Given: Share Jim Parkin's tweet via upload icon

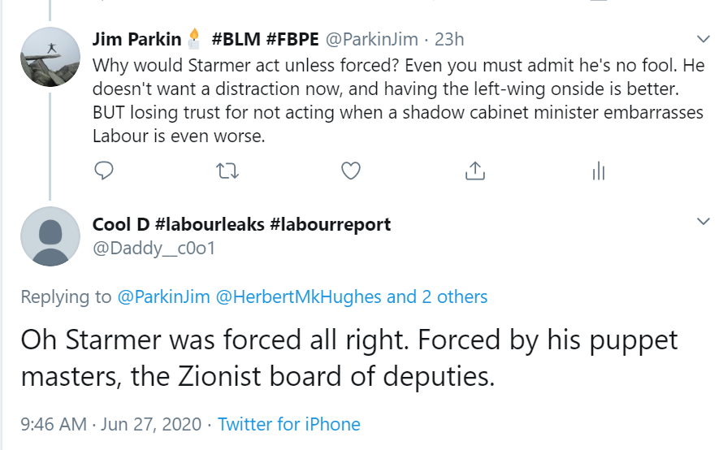Looking at the screenshot, I should (474, 171).
